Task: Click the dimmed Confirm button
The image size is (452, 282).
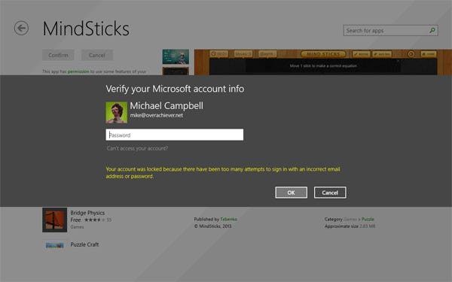Action: coord(58,55)
